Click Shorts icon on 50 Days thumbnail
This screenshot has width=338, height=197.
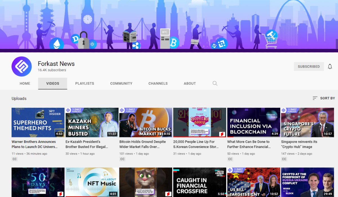60,194
